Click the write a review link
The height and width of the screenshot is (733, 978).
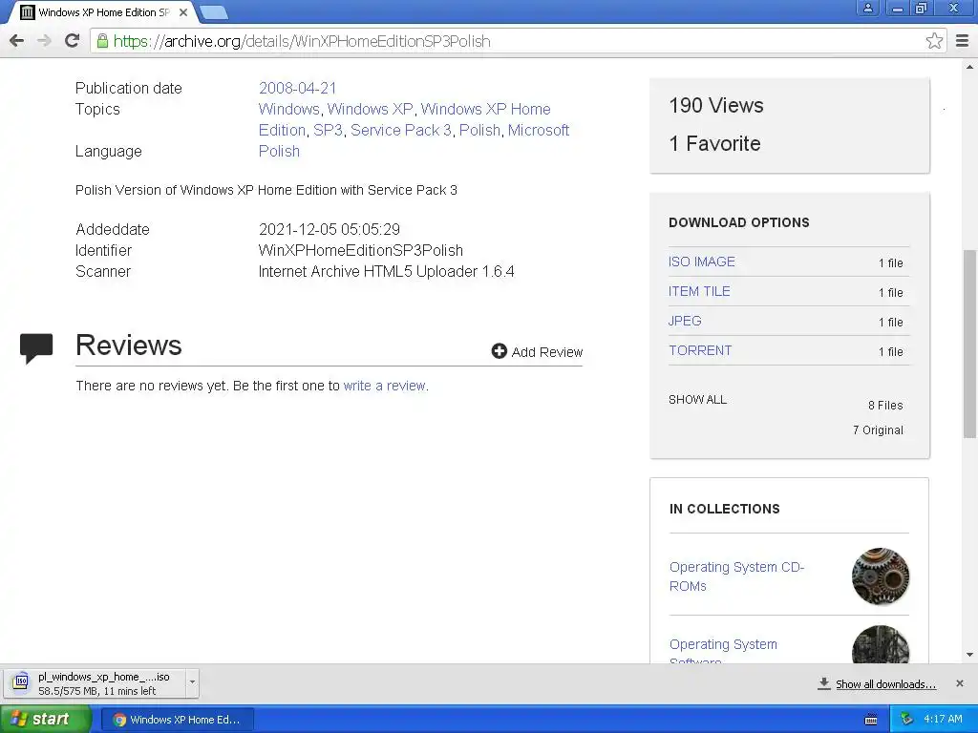pos(384,386)
